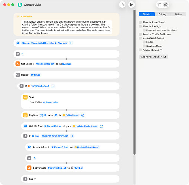Click the Text action yellow icon
This screenshot has width=189, height=185.
pyautogui.click(x=25, y=97)
